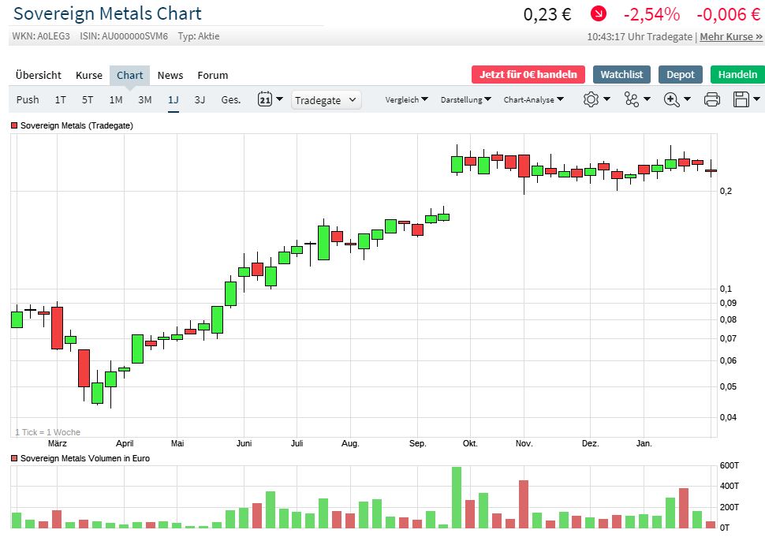Screen dimensions: 765x541
Task: Save the chart using the floppy disk icon
Action: coord(741,99)
